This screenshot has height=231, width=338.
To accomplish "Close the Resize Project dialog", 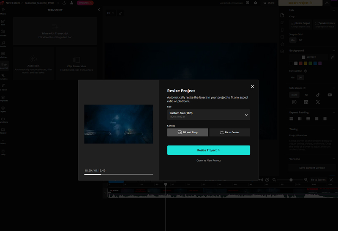I will pyautogui.click(x=252, y=86).
